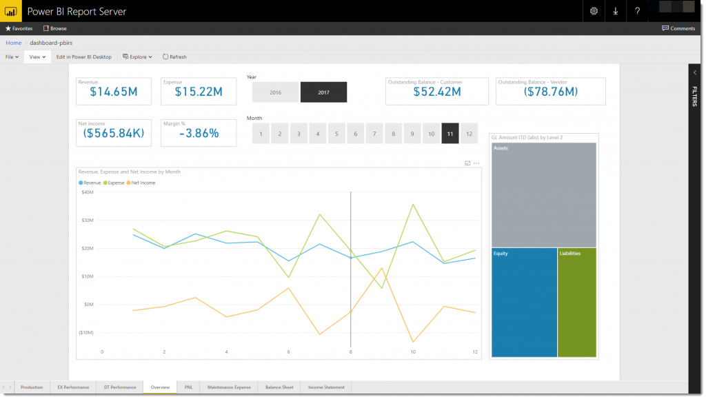The height and width of the screenshot is (399, 706).
Task: Go to Home via the breadcrumb link
Action: (13, 43)
